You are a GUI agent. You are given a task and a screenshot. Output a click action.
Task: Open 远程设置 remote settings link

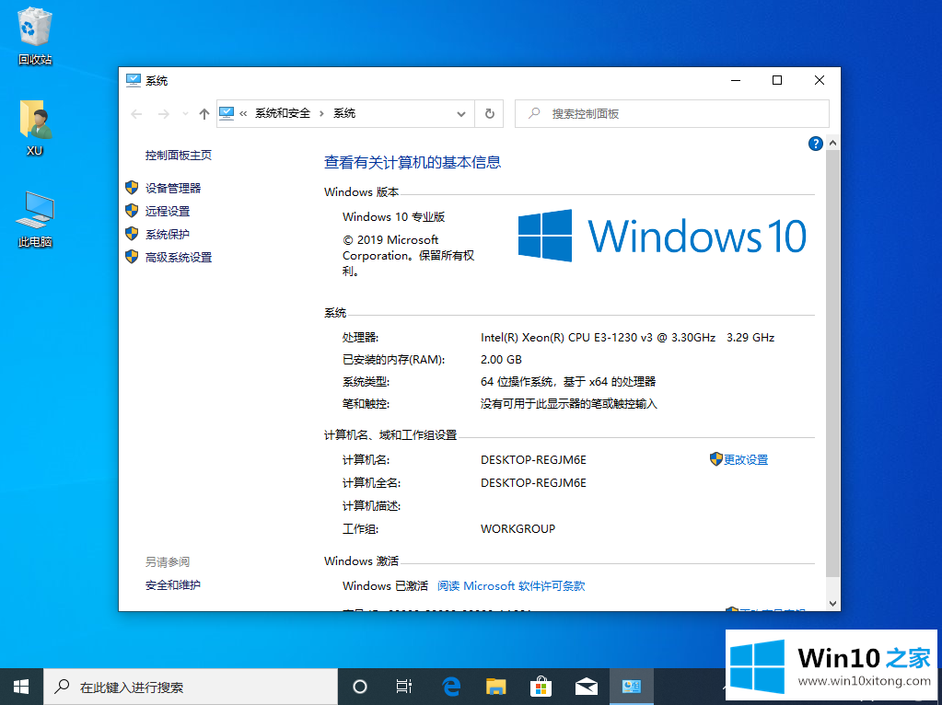pos(168,211)
